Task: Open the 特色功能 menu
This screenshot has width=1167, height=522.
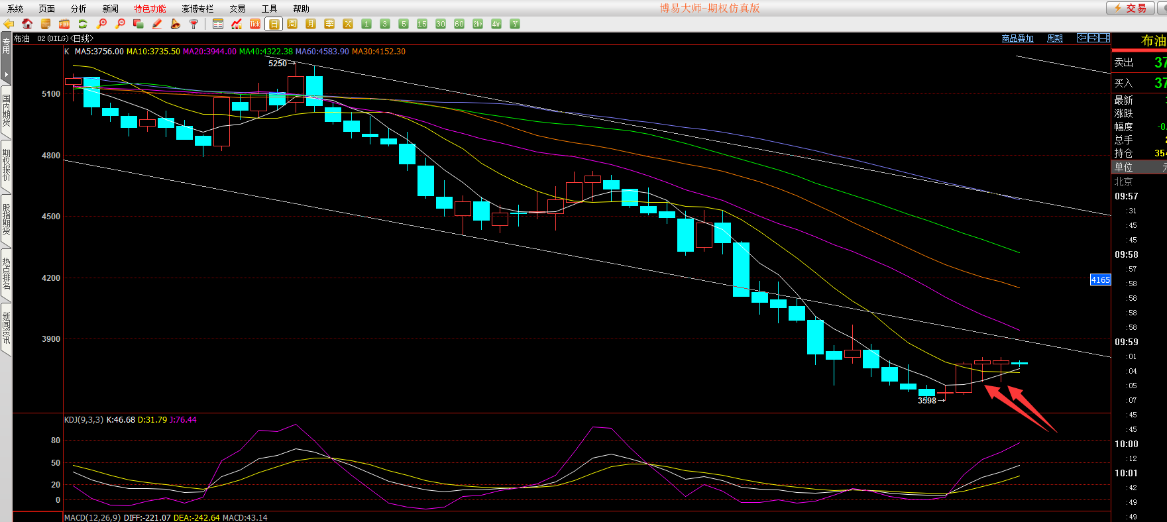Action: (x=150, y=9)
